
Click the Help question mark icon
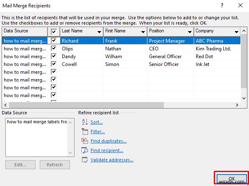[222, 6]
